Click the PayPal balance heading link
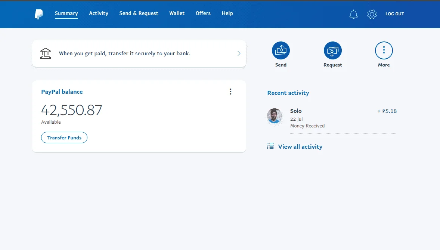 (x=62, y=92)
